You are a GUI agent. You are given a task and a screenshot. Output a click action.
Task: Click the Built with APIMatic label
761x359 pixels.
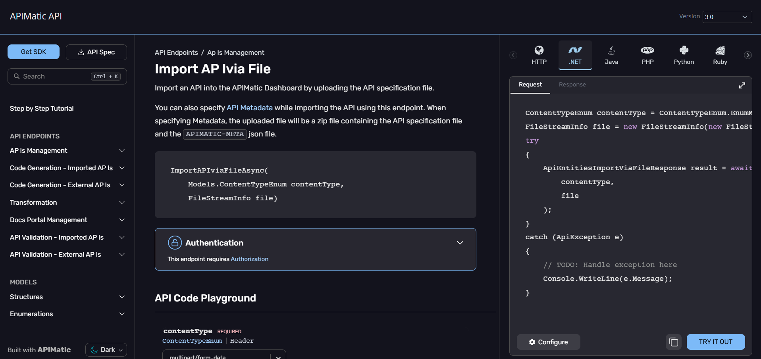[39, 350]
